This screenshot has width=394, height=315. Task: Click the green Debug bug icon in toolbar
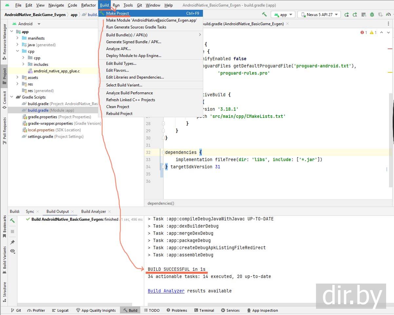pos(372,15)
